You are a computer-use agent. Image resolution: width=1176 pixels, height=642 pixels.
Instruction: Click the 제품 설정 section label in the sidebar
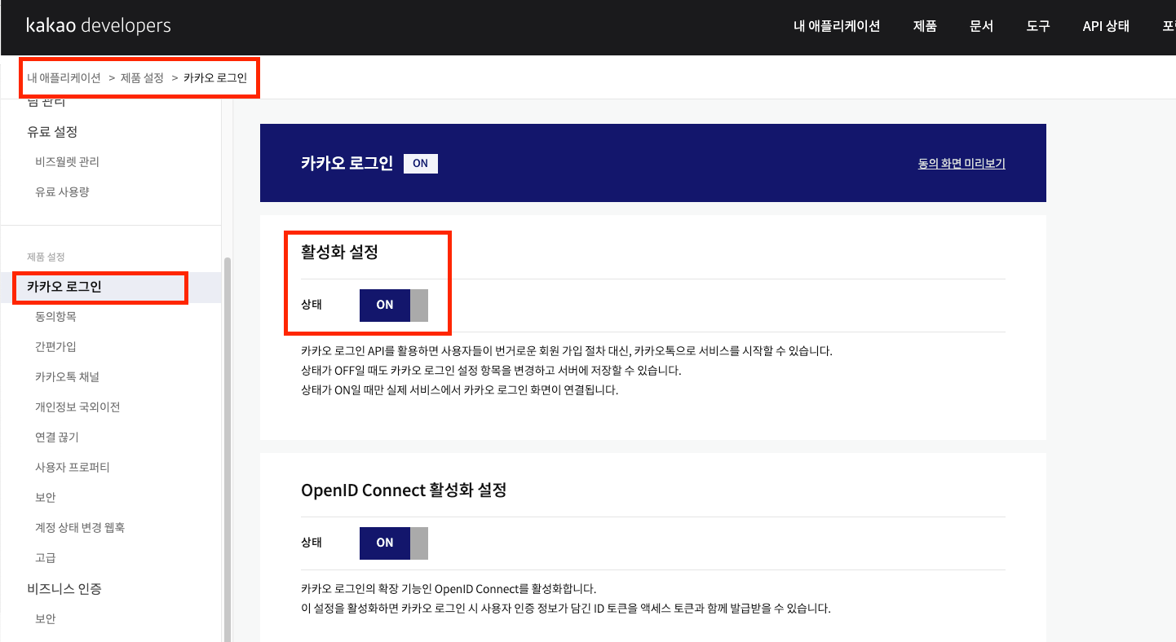click(x=46, y=257)
